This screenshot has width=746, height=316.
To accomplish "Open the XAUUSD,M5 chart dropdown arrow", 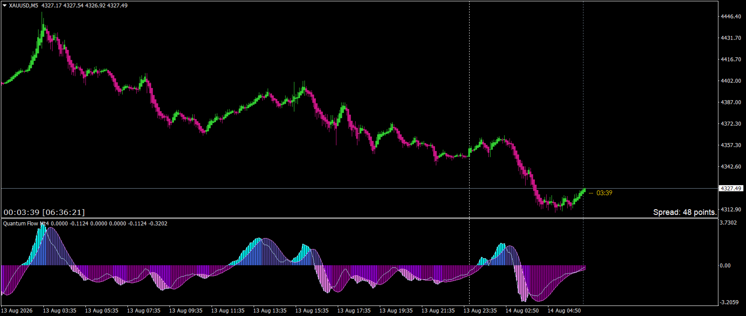I will tap(5, 6).
